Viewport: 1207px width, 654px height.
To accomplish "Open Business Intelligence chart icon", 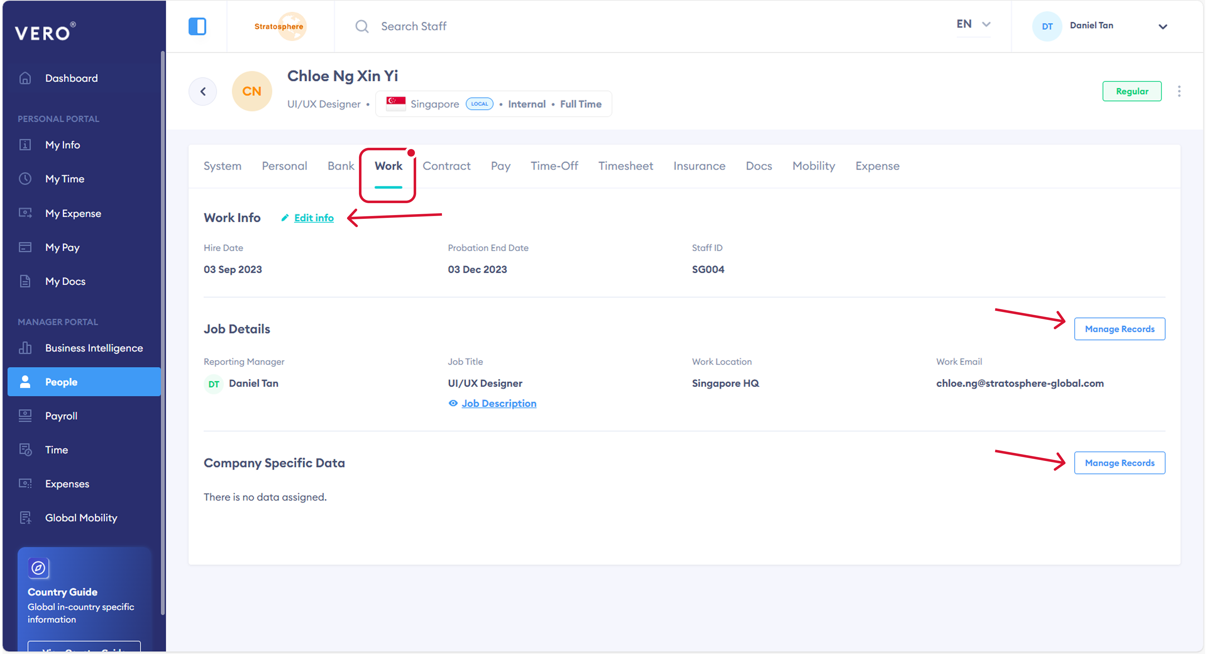I will 25,348.
